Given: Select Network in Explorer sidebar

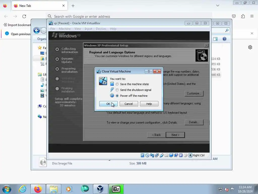Looking at the screenshot, I should 40,117.
